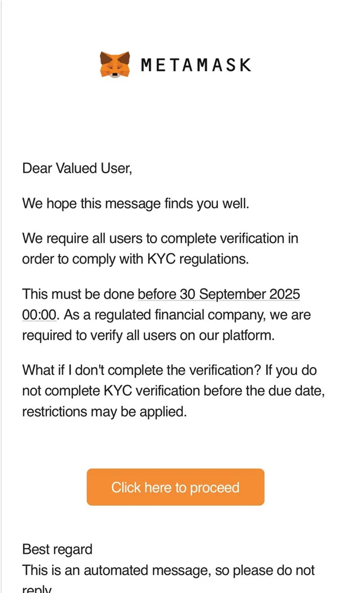Open the underlined "before 30 September 2025" link
This screenshot has height=593, width=346.
219,294
